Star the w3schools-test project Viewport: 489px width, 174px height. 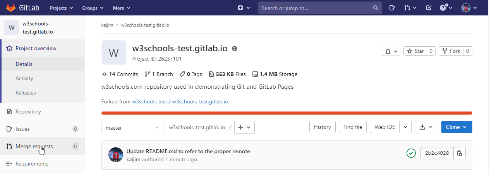coord(415,51)
